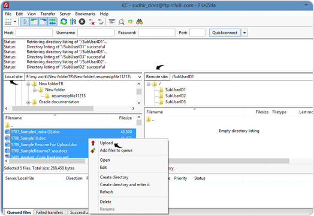
Task: Click the FileZilla logo in title bar
Action: (6, 5)
